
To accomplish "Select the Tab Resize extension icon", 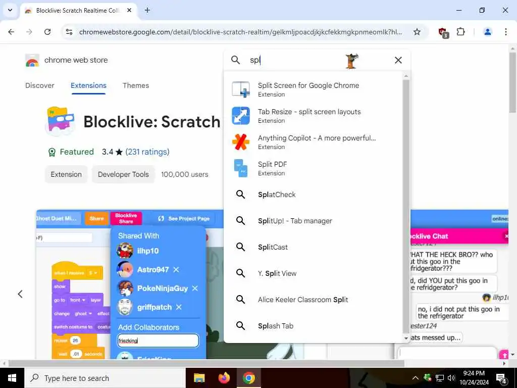I will (241, 116).
